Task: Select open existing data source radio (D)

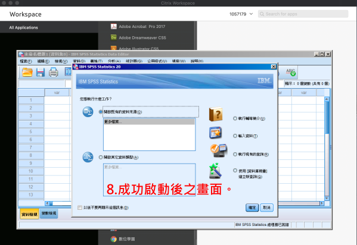Action: click(101, 112)
